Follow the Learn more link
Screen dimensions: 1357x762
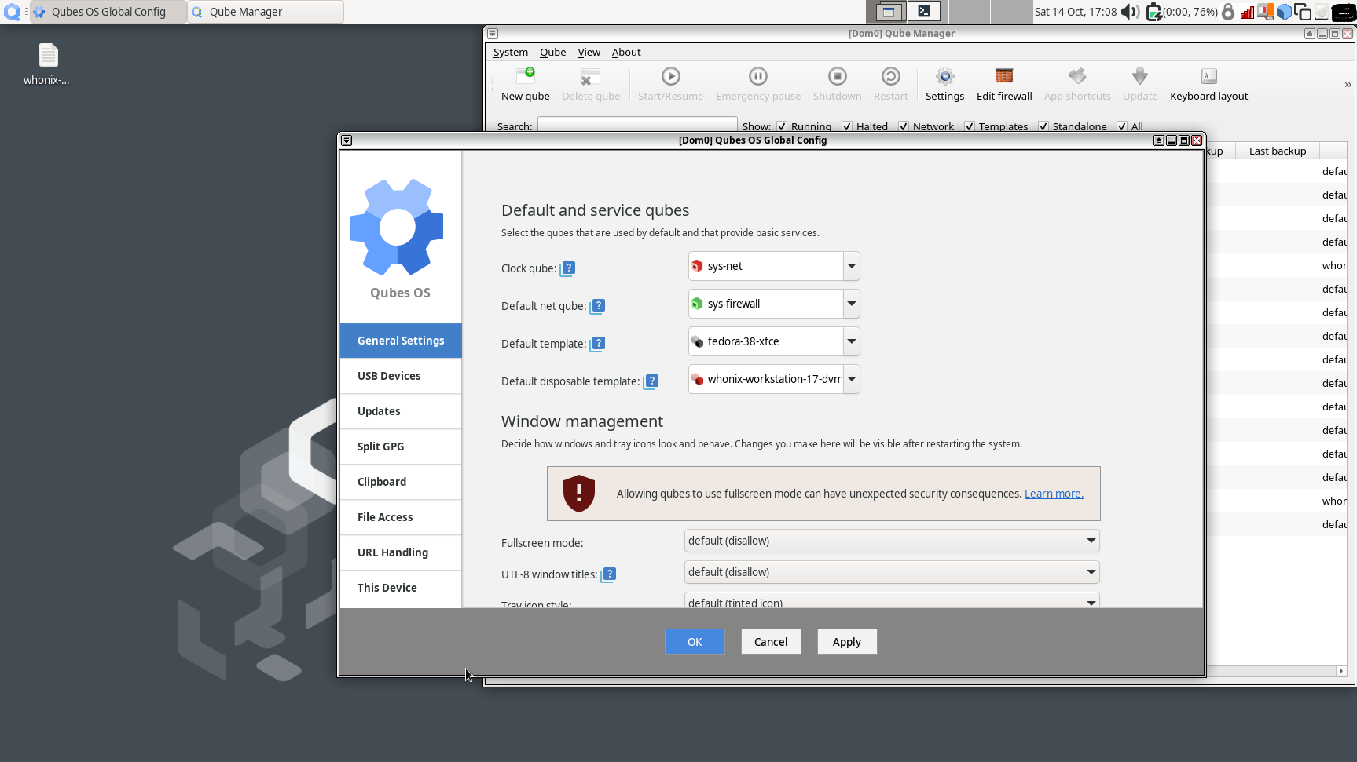(1054, 494)
